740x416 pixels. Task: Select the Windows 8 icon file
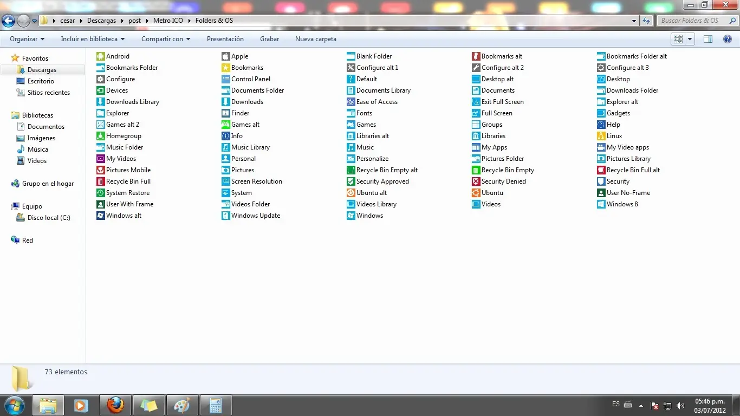coord(622,204)
